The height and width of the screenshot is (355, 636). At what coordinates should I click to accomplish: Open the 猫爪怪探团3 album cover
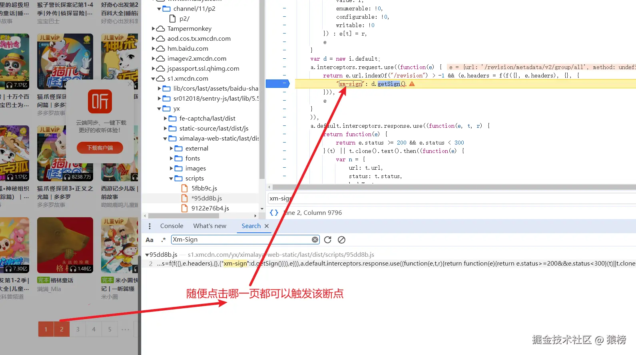(65, 153)
